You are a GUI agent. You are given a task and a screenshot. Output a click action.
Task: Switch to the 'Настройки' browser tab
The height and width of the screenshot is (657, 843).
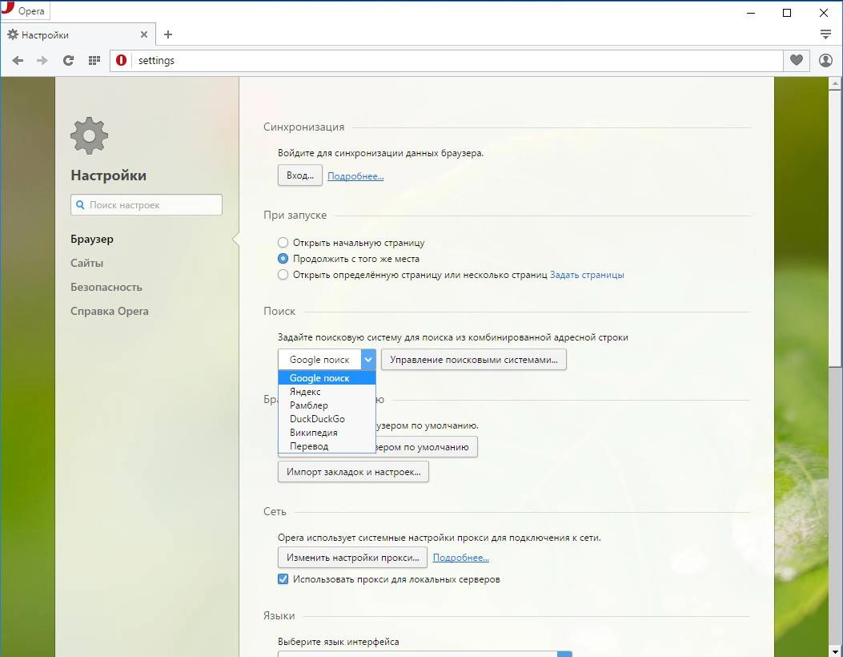click(78, 34)
